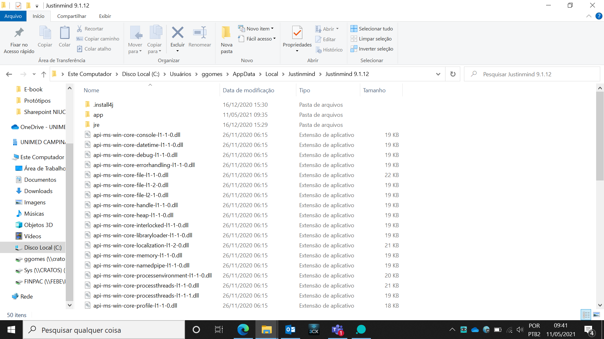This screenshot has width=604, height=339.
Task: Open Propriedades in the ribbon
Action: (x=297, y=33)
